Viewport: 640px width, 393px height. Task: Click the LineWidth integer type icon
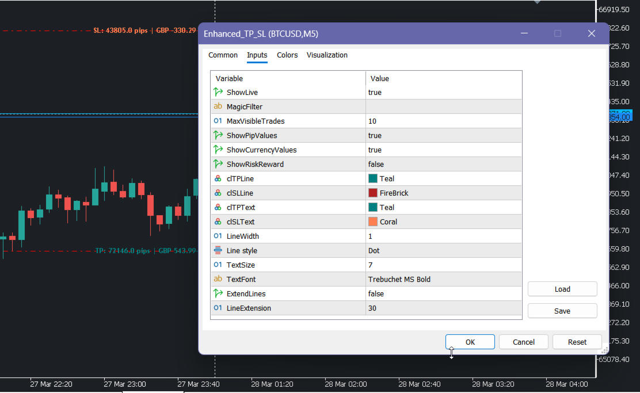click(x=218, y=236)
